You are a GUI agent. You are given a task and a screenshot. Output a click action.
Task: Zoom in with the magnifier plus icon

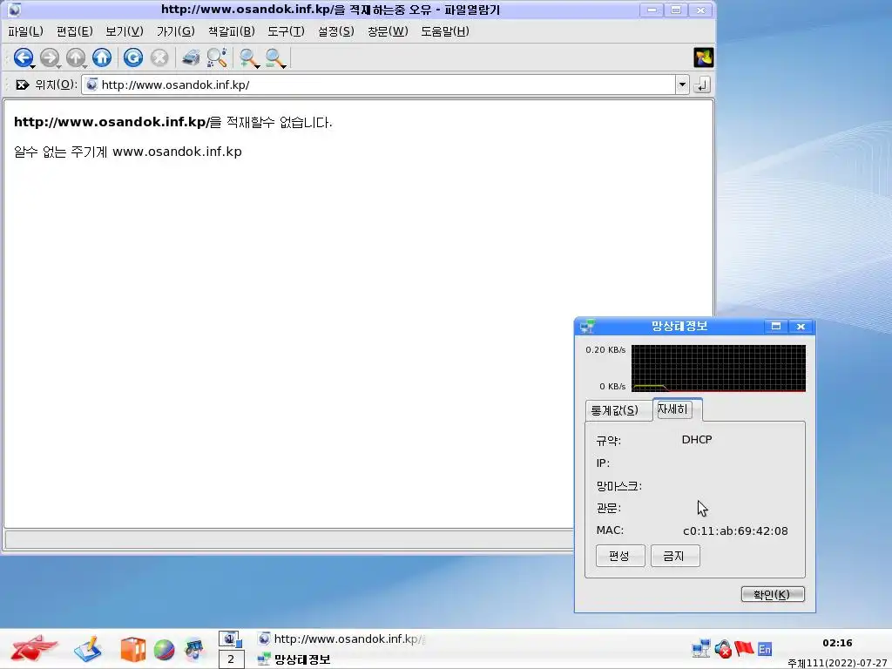[248, 57]
